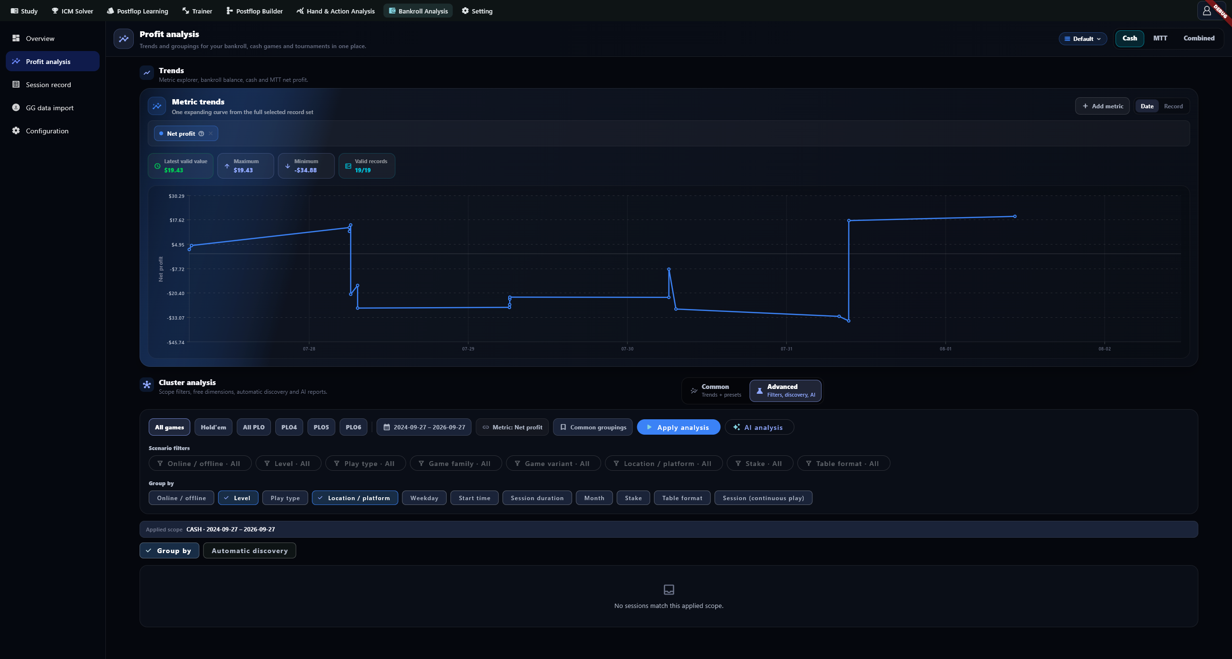This screenshot has width=1232, height=659.
Task: Click the Profit analysis header icon
Action: pyautogui.click(x=124, y=39)
